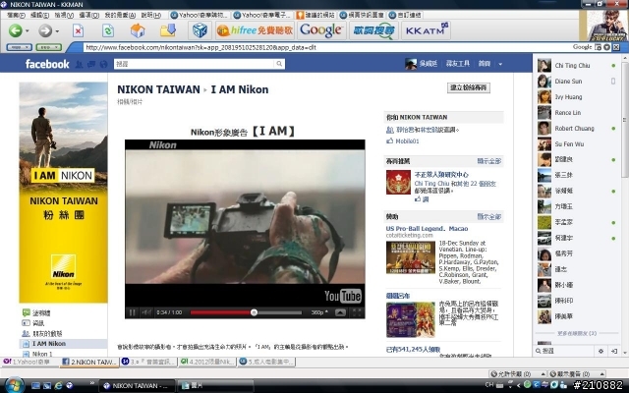The image size is (629, 393).
Task: Open the Google toolbar shortcut
Action: point(321,30)
